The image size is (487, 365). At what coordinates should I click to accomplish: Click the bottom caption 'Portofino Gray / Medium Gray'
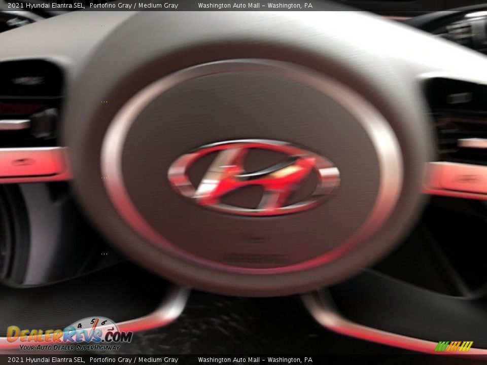pyautogui.click(x=134, y=360)
